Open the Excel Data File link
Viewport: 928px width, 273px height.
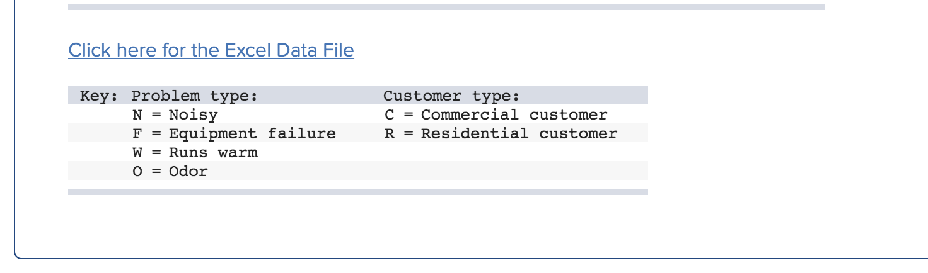pyautogui.click(x=211, y=50)
